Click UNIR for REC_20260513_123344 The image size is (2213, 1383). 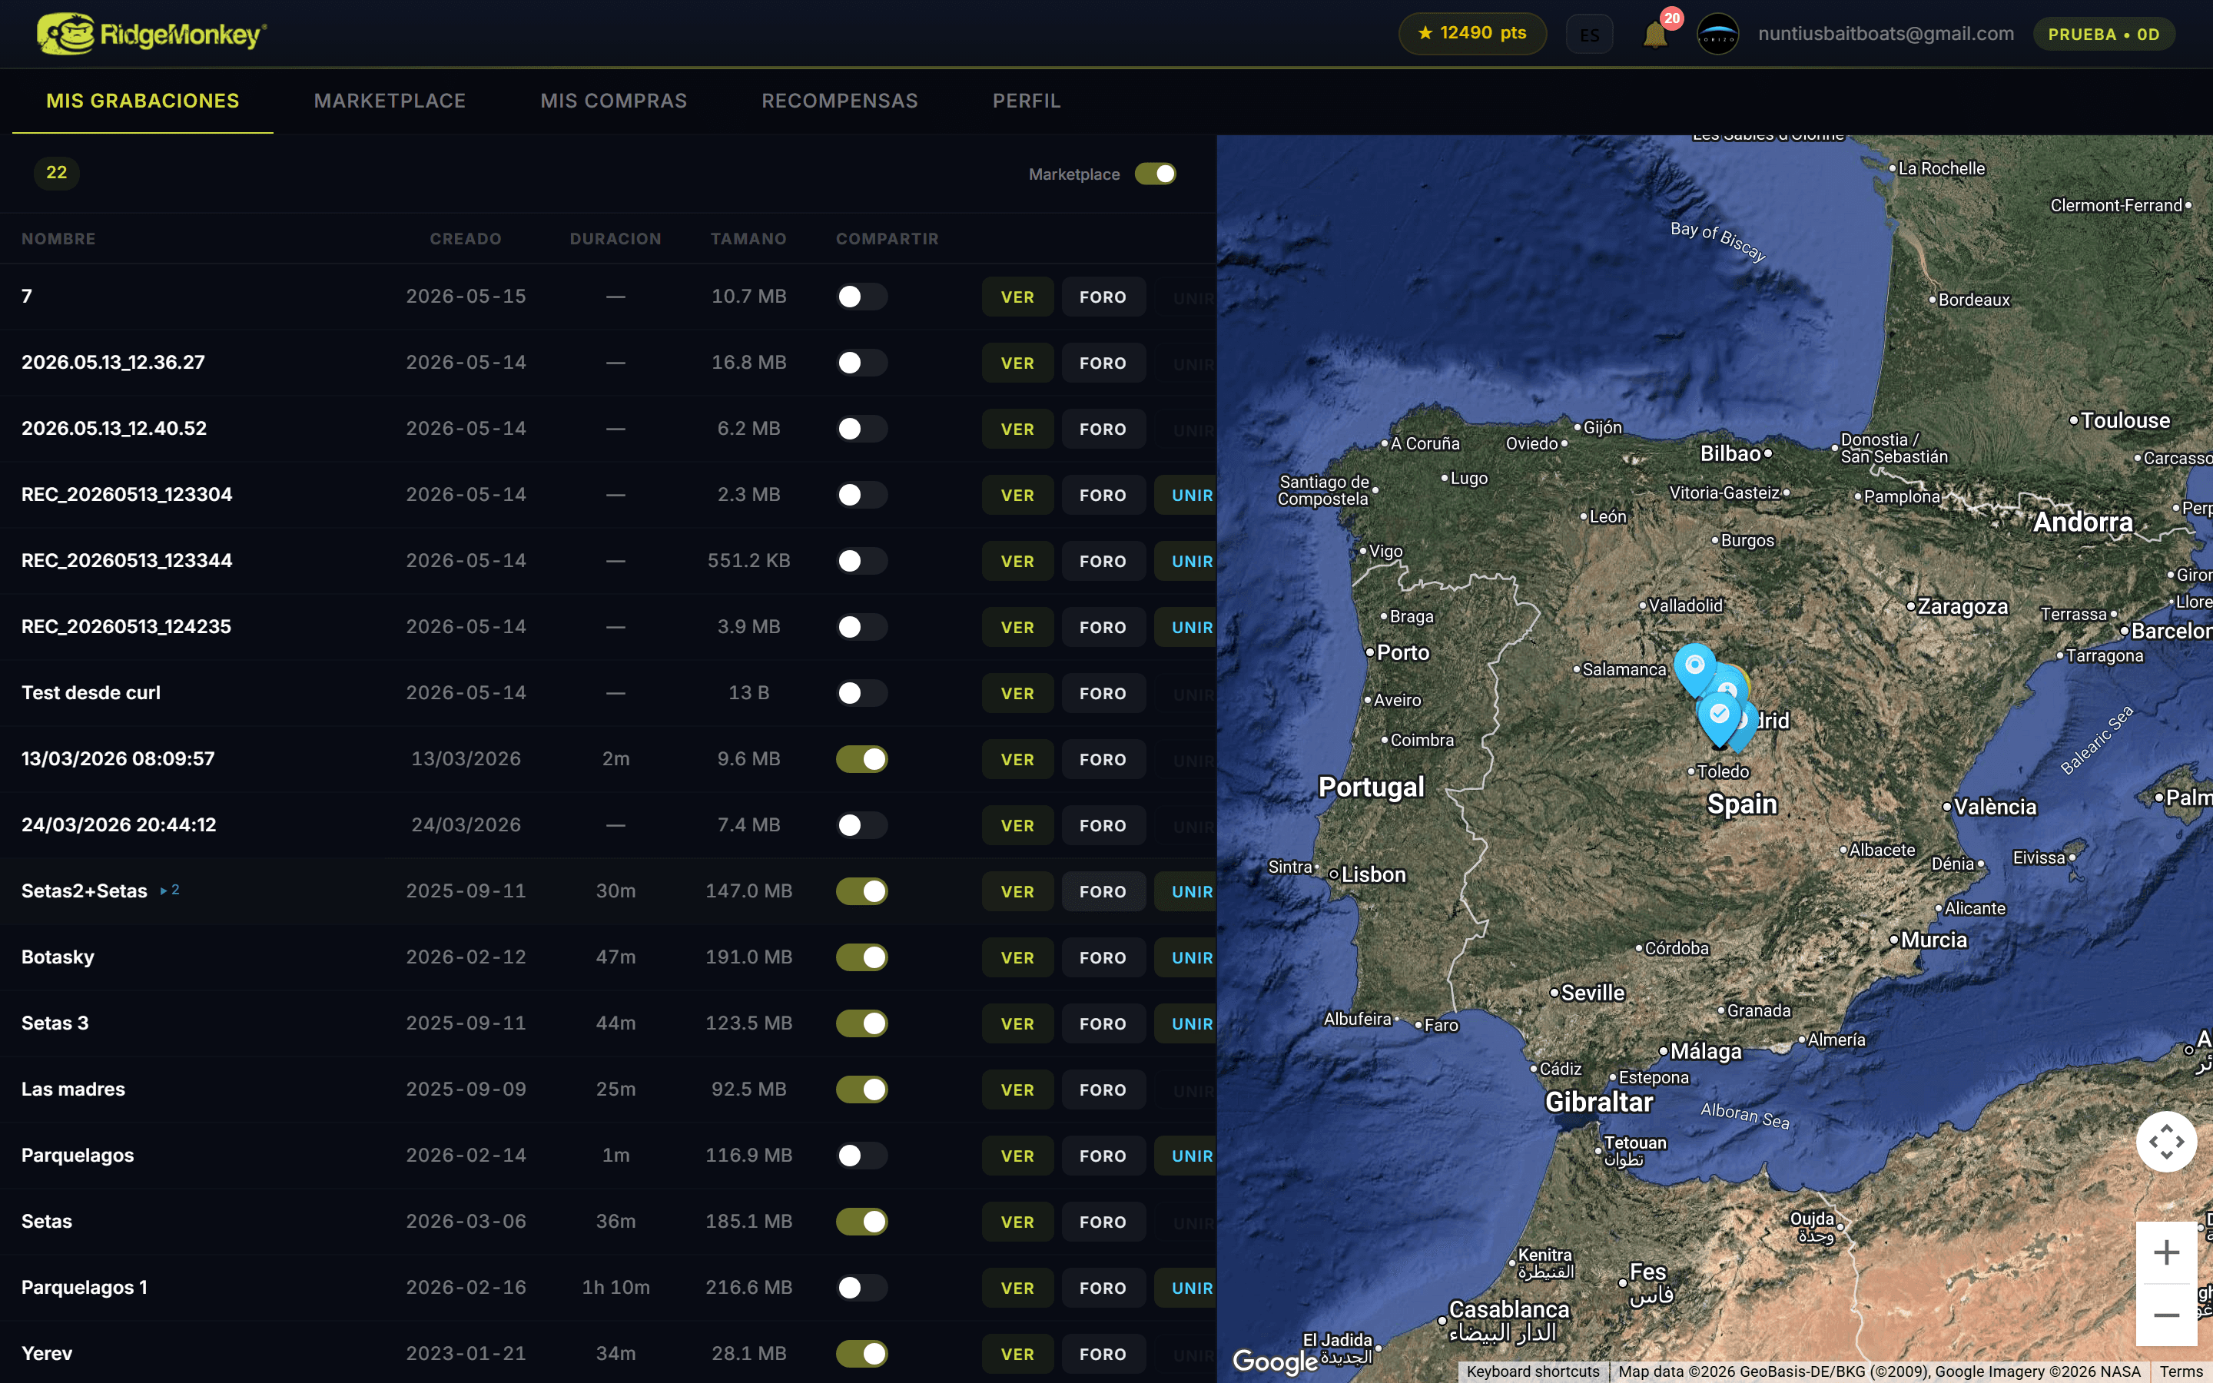(x=1186, y=562)
